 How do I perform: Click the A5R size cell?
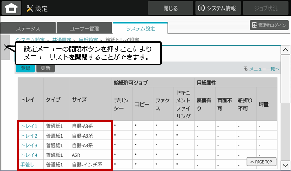coord(91,155)
